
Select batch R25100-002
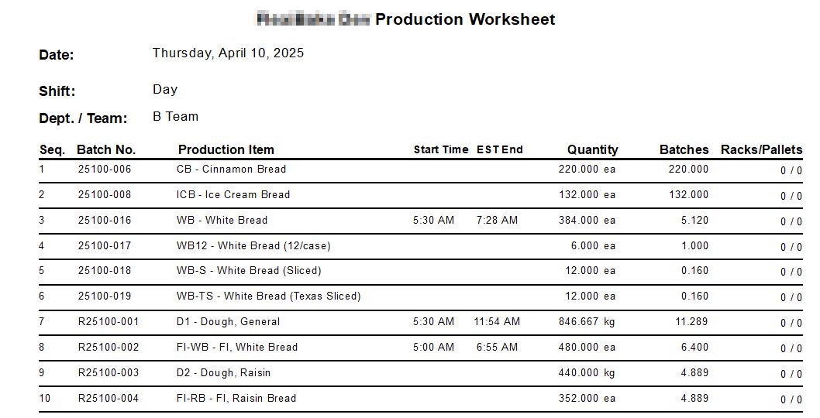point(109,348)
